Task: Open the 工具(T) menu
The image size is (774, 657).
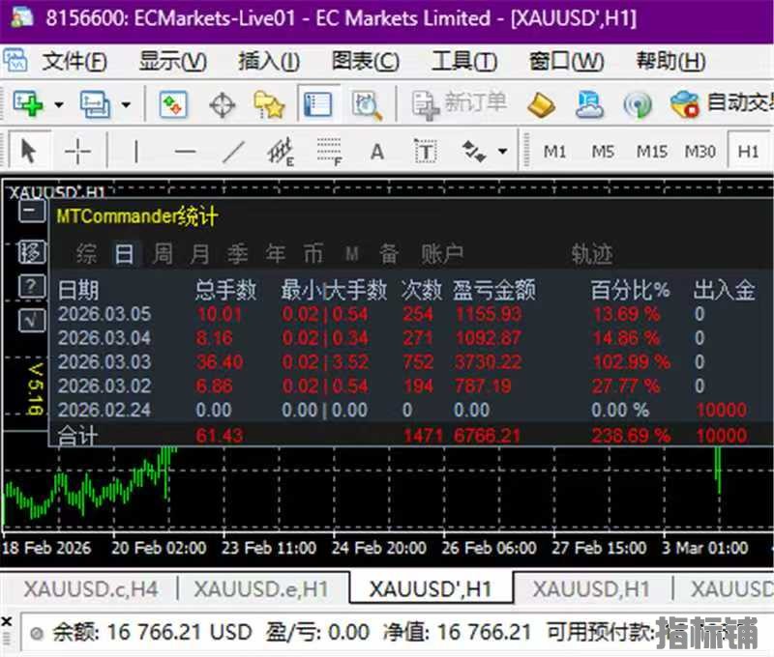Action: point(463,59)
